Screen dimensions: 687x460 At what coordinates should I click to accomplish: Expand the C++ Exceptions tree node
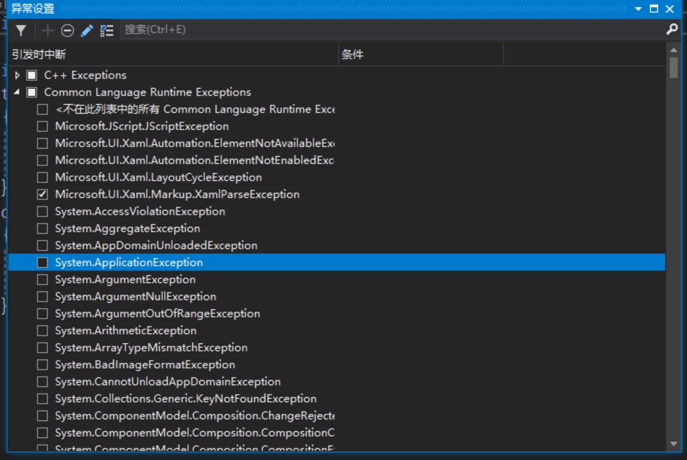coord(17,75)
